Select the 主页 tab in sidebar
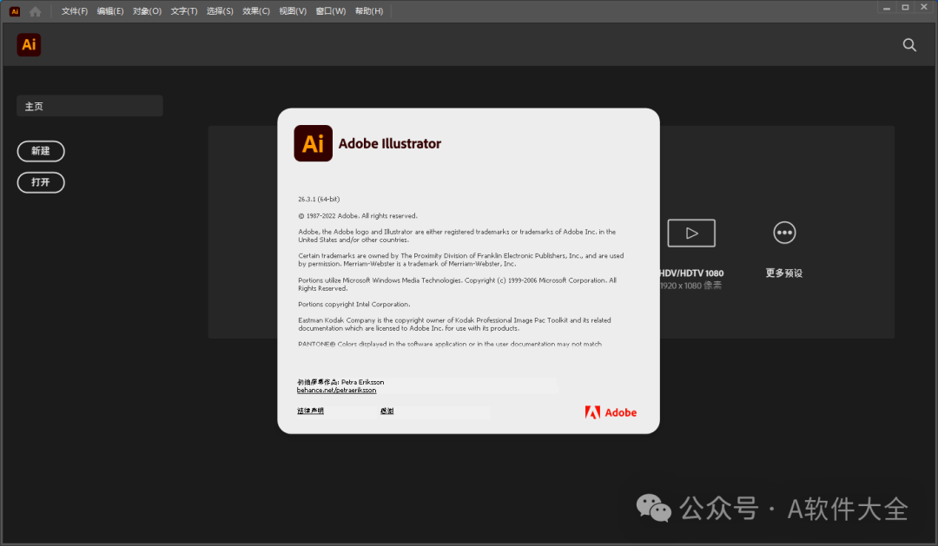 point(89,106)
